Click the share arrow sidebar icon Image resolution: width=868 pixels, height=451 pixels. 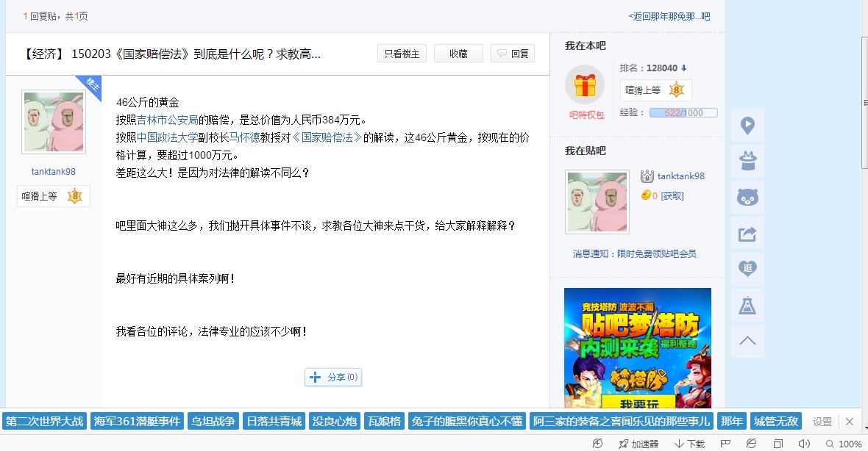[x=747, y=234]
